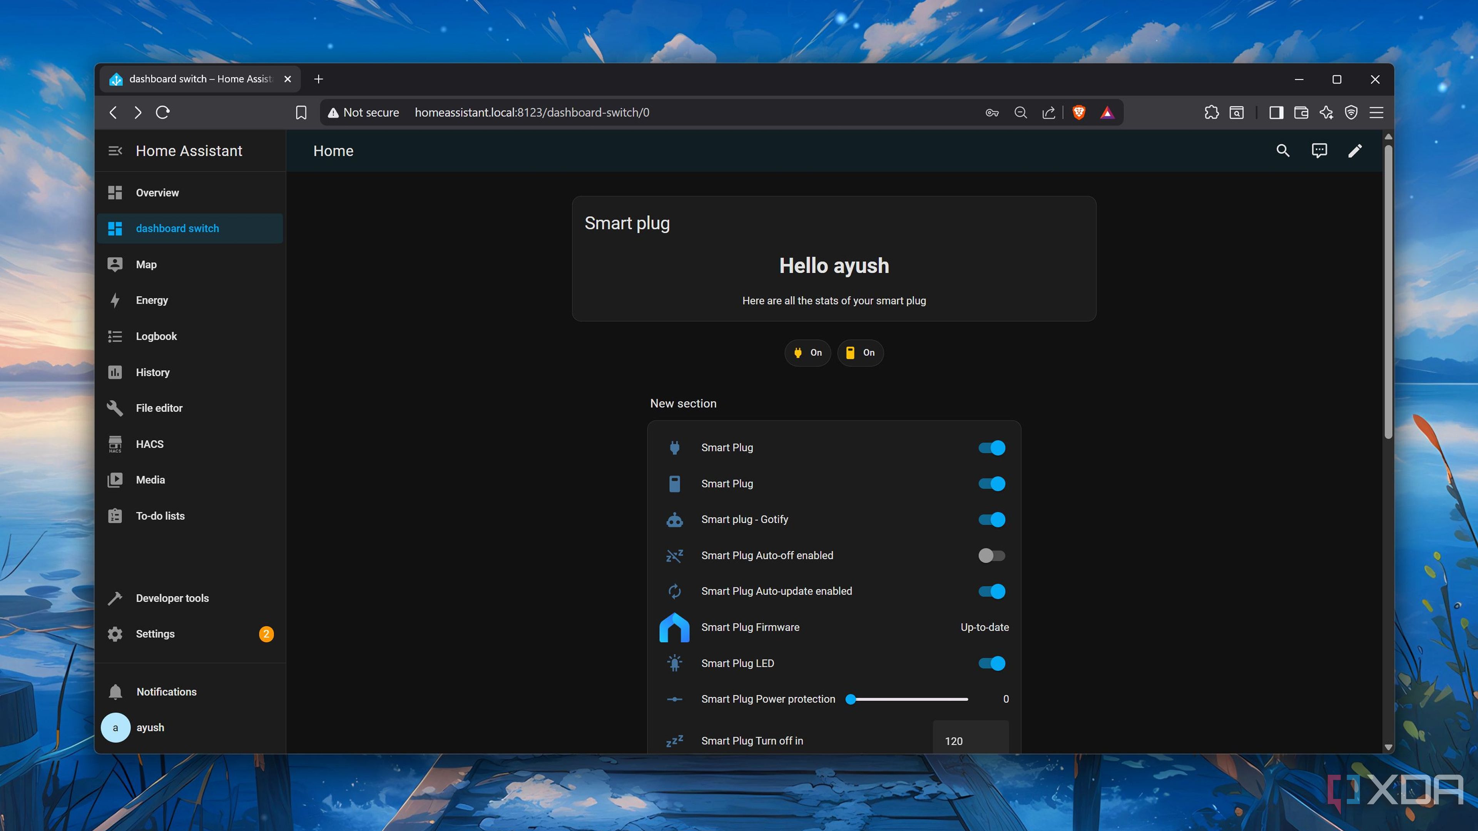Open the Brave Wallet icon
This screenshot has height=831, width=1478.
1301,112
